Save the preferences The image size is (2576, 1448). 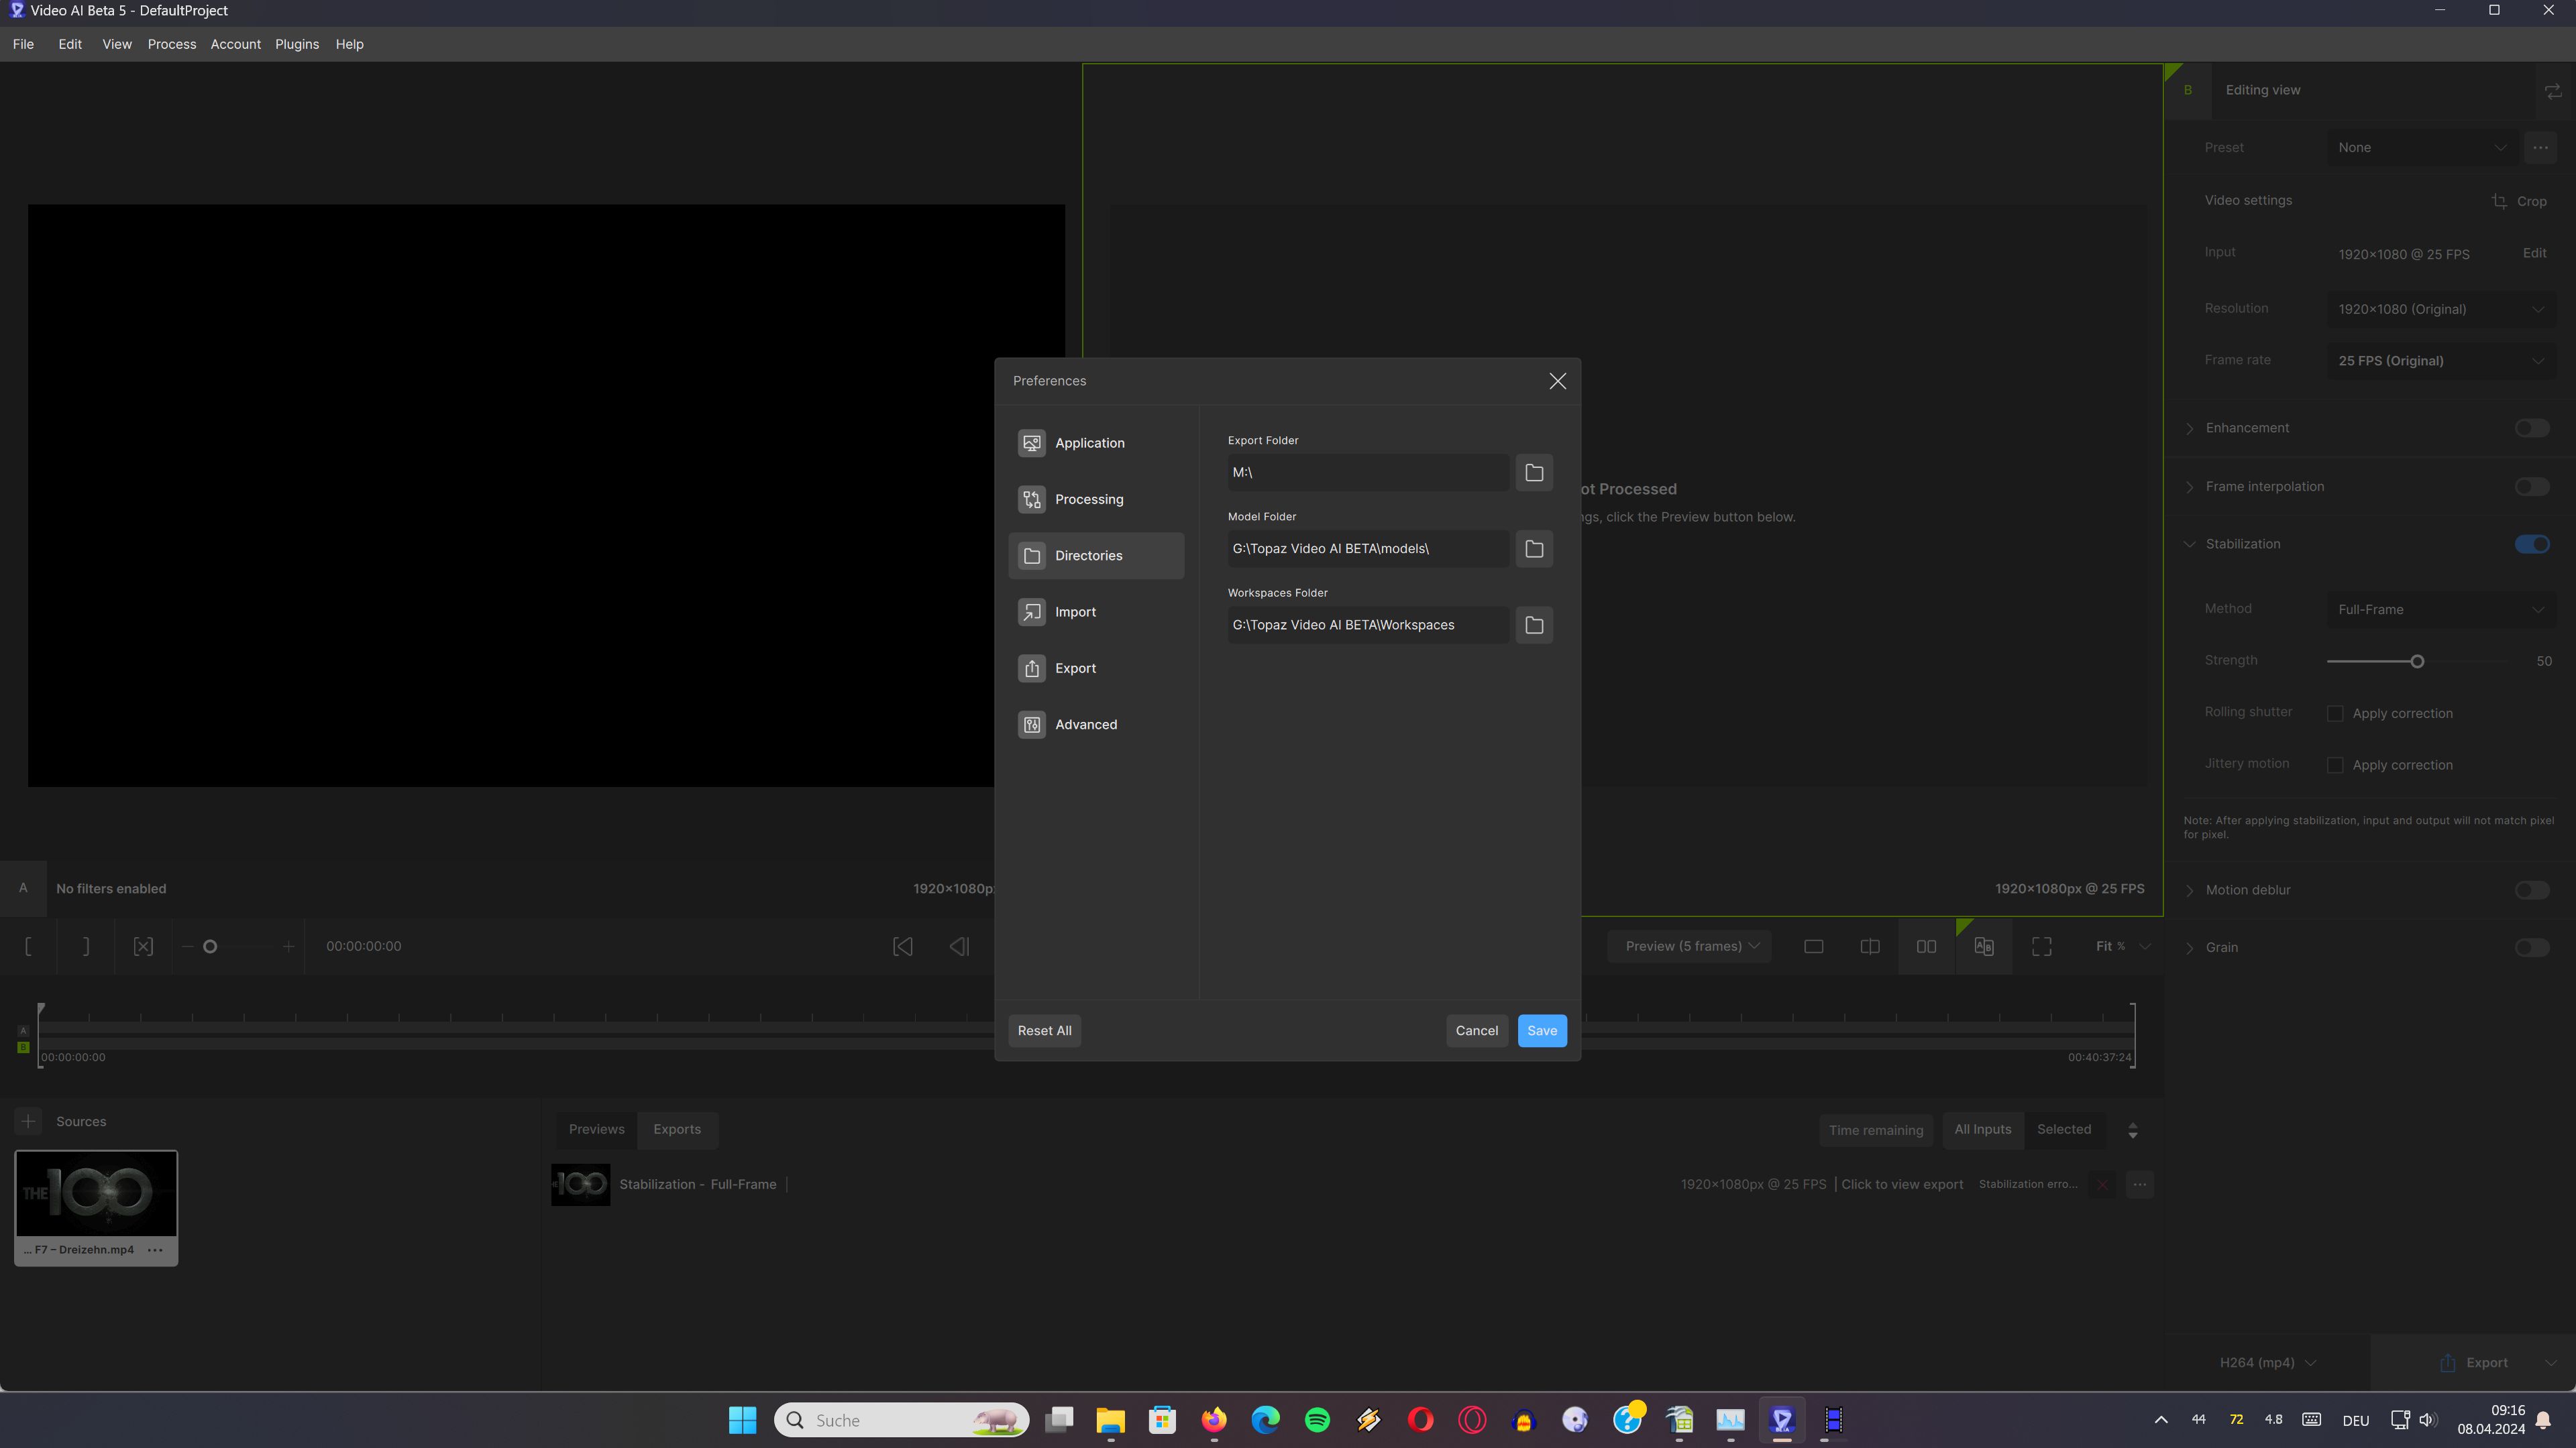click(x=1541, y=1030)
